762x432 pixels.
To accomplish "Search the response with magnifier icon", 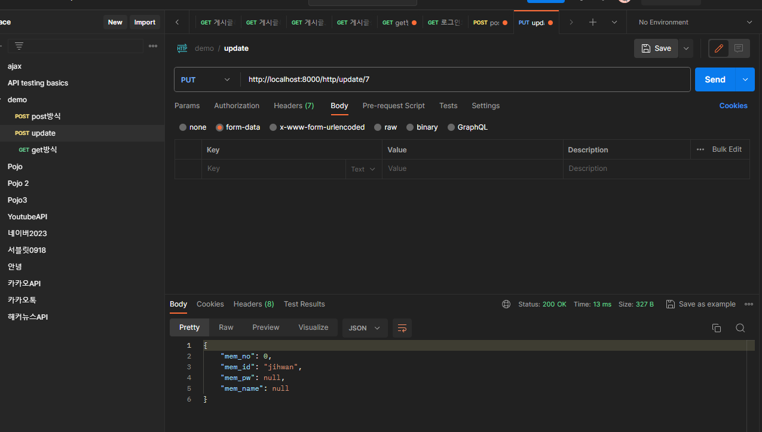I will 740,328.
